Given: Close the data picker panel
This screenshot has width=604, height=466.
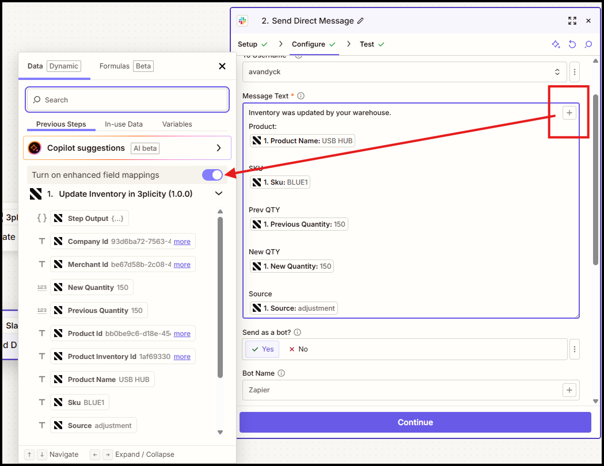Looking at the screenshot, I should pyautogui.click(x=222, y=66).
